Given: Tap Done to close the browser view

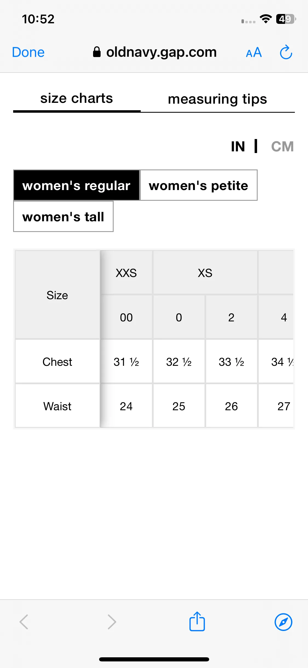Looking at the screenshot, I should 28,52.
